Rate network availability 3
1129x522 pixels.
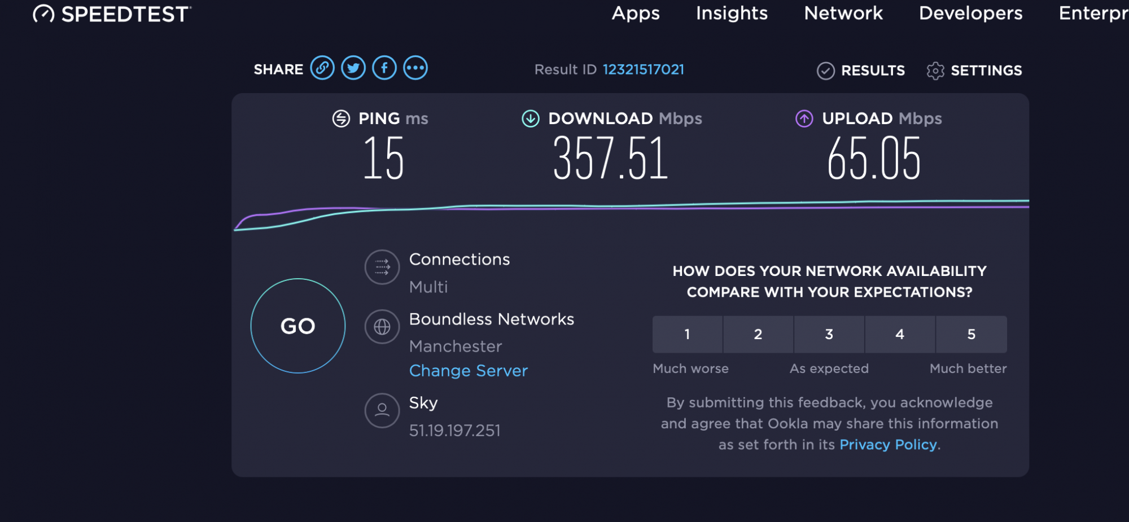[829, 334]
